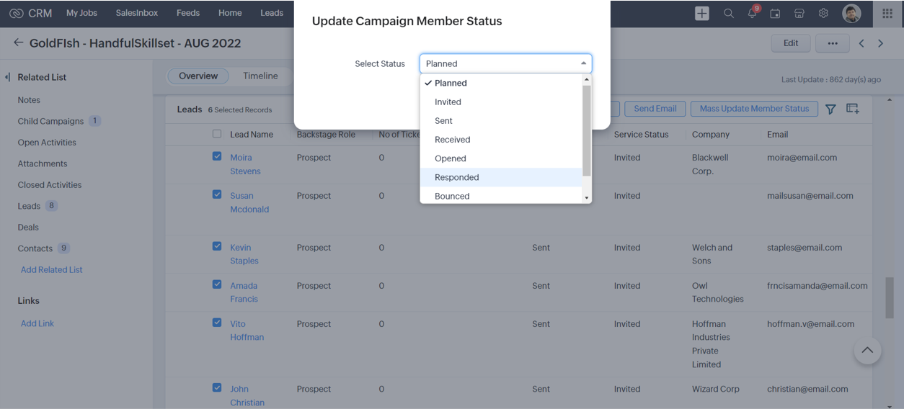Open Open Activities in the related list
The width and height of the screenshot is (904, 409).
tap(47, 143)
